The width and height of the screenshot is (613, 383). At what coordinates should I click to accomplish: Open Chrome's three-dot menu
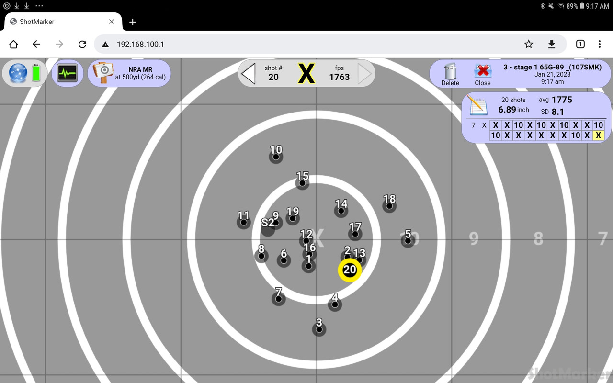[x=599, y=44]
